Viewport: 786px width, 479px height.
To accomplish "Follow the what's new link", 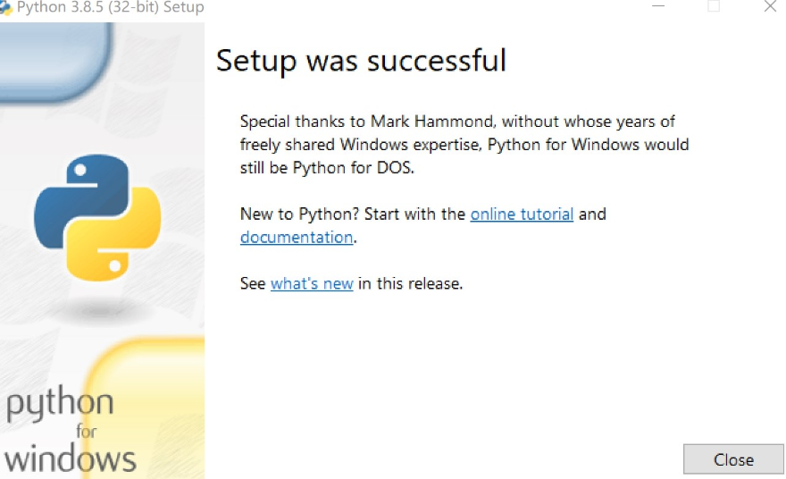I will pos(312,284).
